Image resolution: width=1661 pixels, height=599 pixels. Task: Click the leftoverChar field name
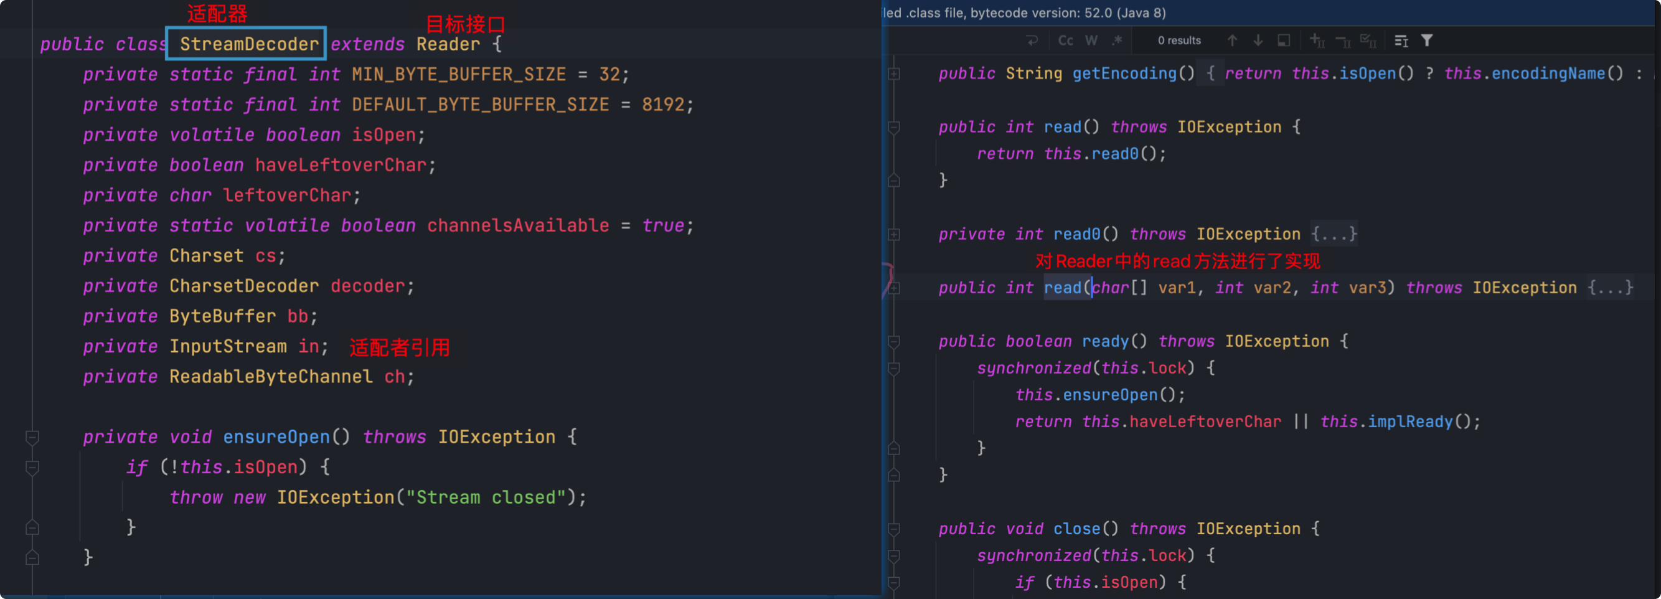coord(286,196)
